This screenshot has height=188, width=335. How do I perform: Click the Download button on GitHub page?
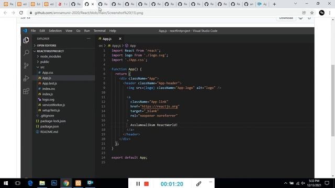point(286,18)
